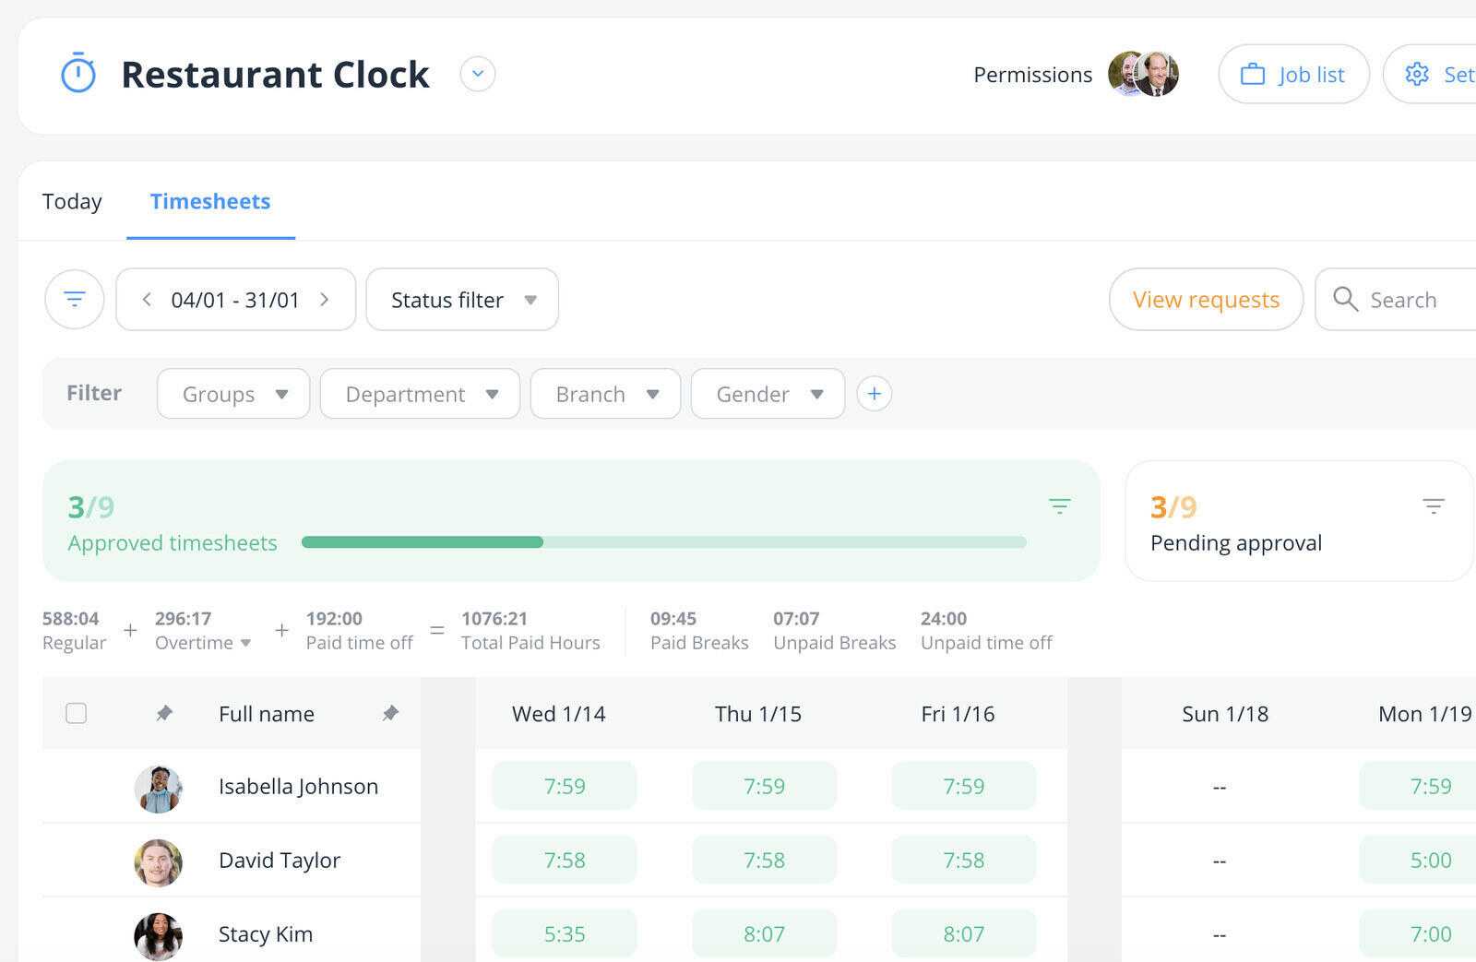The height and width of the screenshot is (962, 1476).
Task: Click the pin icon right of Full name
Action: coord(390,713)
